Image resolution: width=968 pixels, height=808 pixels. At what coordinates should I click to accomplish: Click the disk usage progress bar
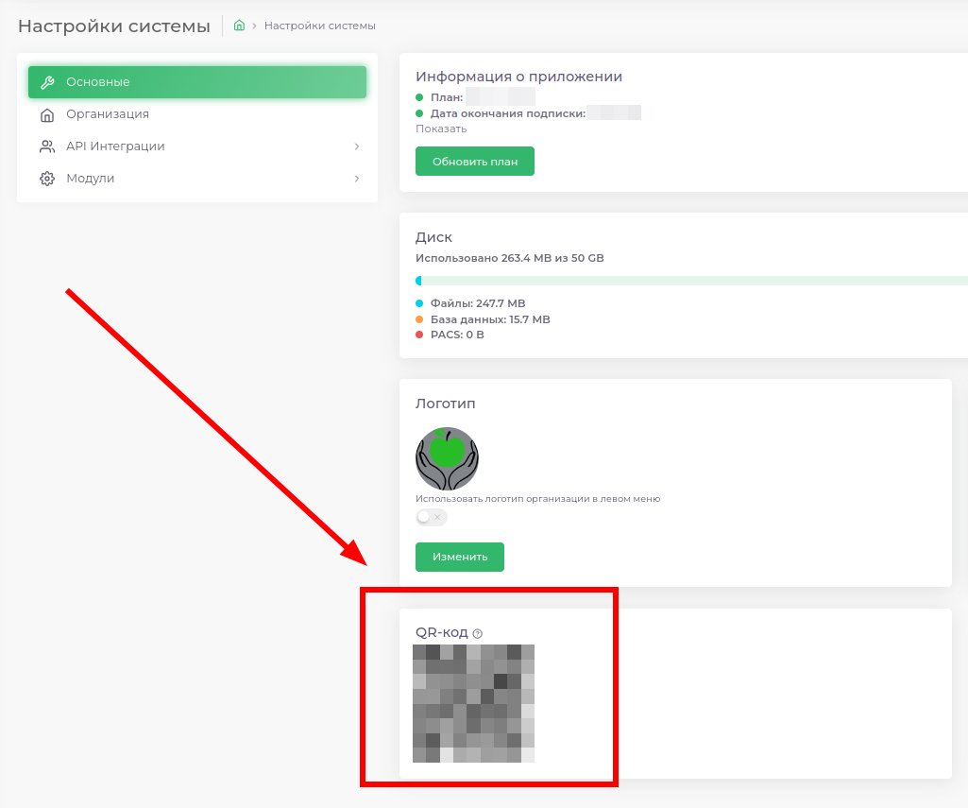pos(691,281)
